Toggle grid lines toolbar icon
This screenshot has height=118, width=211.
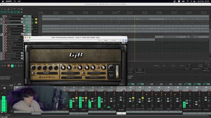15,12
